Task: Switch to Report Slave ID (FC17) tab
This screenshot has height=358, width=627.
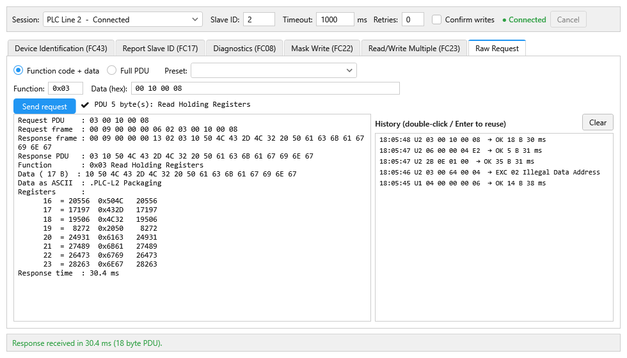Action: tap(160, 49)
